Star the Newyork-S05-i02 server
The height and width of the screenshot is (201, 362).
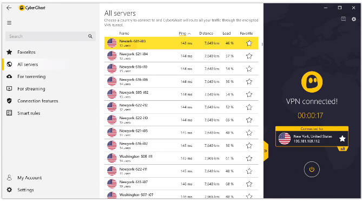[249, 94]
